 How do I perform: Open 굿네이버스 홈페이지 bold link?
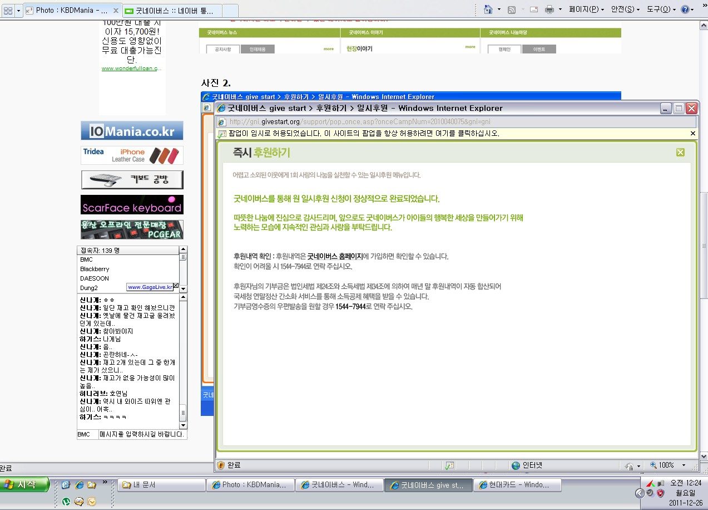click(335, 257)
